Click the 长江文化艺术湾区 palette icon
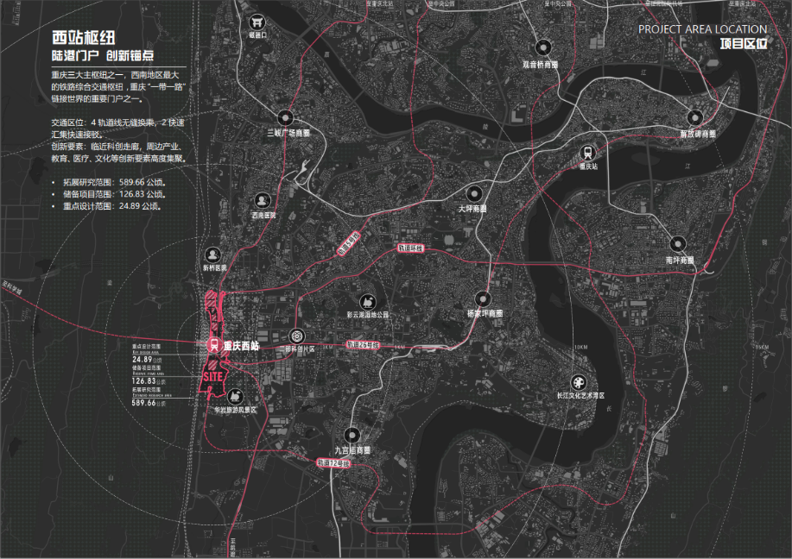The image size is (792, 559). point(579,382)
